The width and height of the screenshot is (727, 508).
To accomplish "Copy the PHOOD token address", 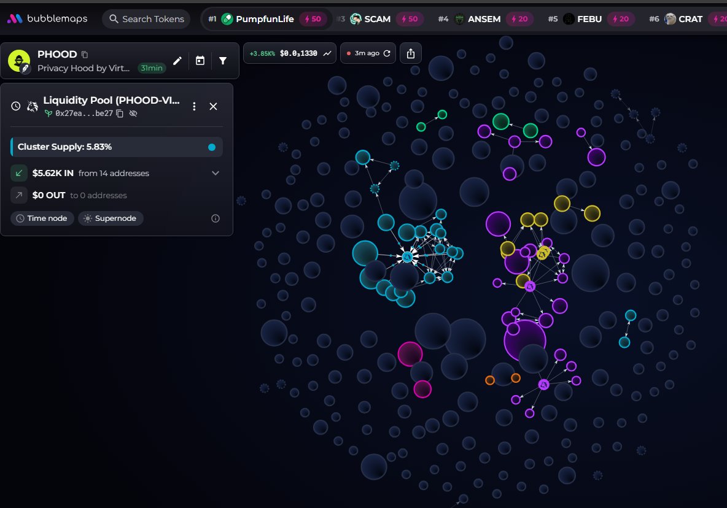I will [85, 55].
